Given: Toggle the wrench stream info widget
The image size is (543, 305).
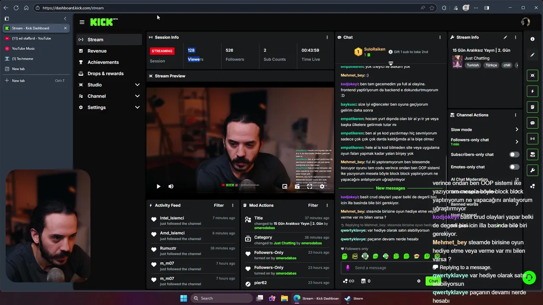Looking at the screenshot, I should coord(532,170).
